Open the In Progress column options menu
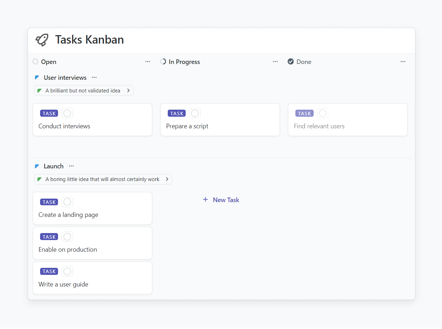Image resolution: width=442 pixels, height=329 pixels. point(275,62)
